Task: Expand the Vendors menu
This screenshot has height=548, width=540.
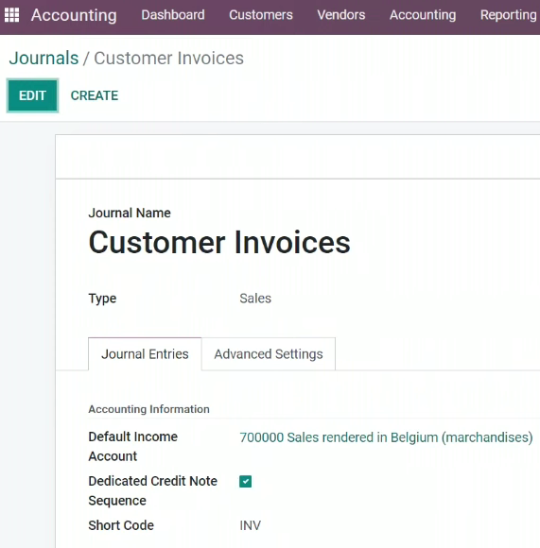Action: (x=341, y=15)
